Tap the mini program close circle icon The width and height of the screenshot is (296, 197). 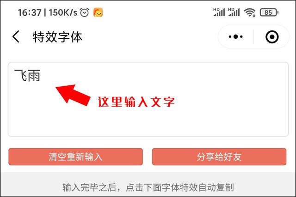pos(272,37)
